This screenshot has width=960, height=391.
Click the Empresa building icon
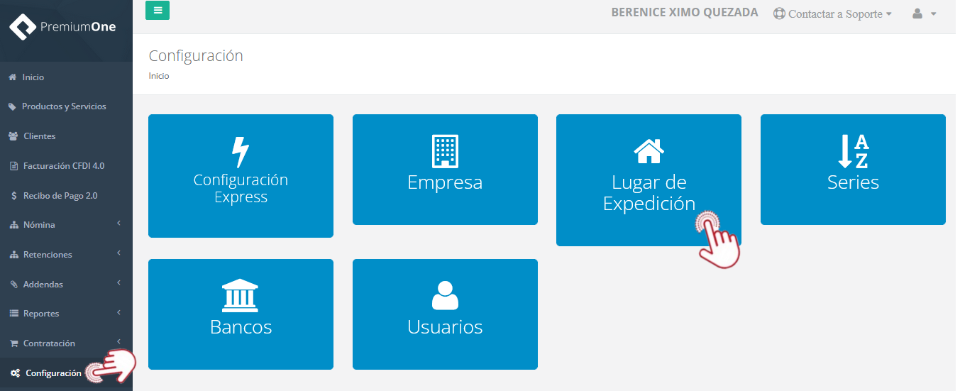tap(445, 151)
